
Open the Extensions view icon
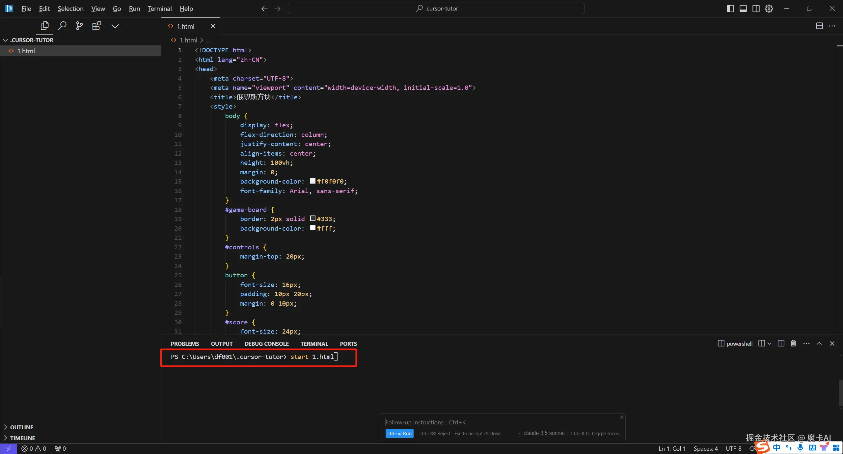tap(96, 26)
